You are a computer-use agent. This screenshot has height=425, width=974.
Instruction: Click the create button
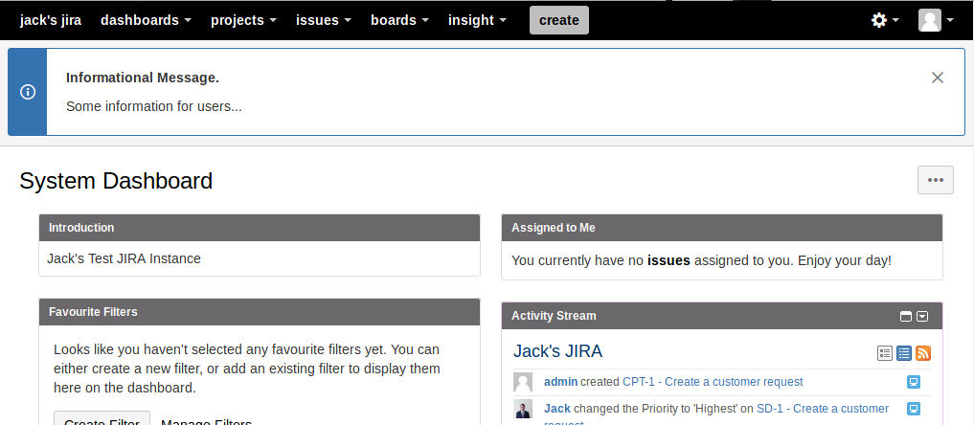[x=559, y=20]
